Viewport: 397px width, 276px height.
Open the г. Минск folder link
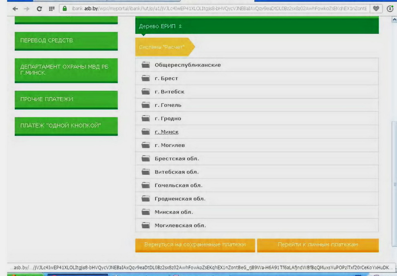pos(166,132)
